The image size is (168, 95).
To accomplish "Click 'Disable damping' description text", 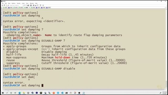I will 54,52.
